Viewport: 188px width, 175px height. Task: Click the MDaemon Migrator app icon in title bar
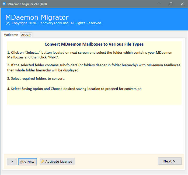pos(4,4)
